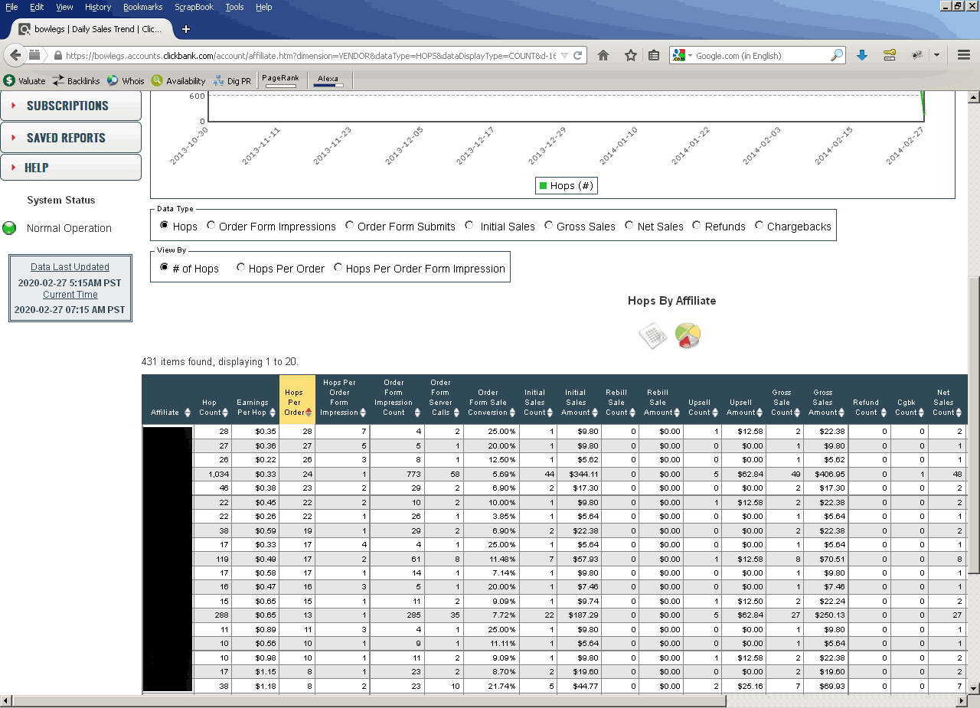Open the ScrapBook menu
This screenshot has height=708, width=980.
click(x=194, y=7)
